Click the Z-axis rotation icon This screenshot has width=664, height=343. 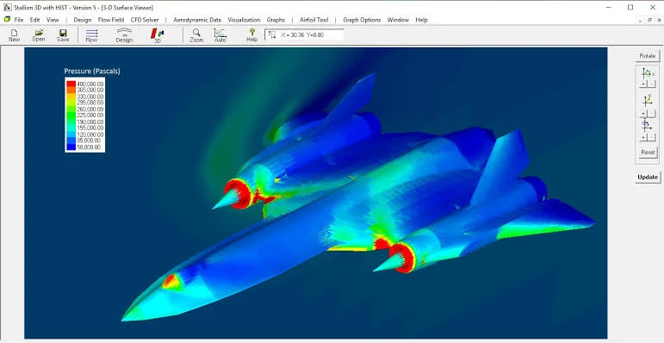click(647, 126)
